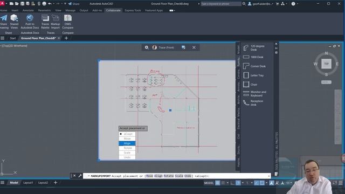The image size is (345, 194).
Task: Click Scale option in the command line
Action: (179, 176)
